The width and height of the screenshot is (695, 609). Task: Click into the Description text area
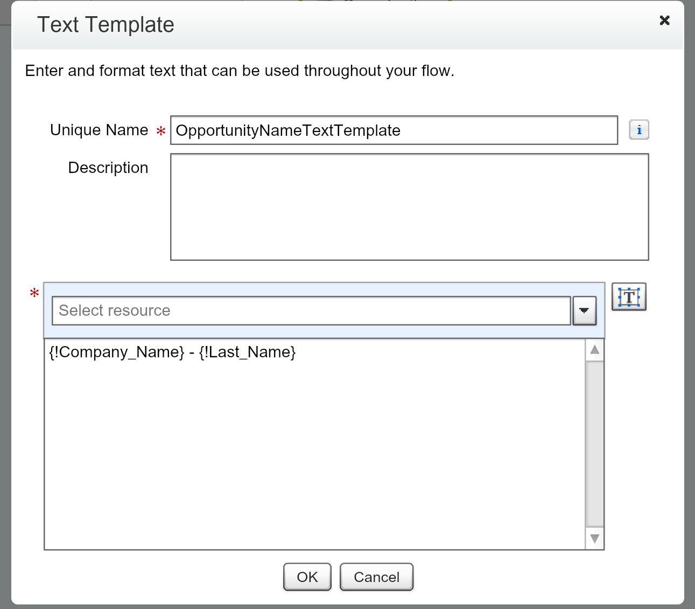[x=409, y=207]
